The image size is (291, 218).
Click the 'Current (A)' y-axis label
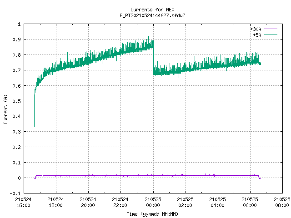(x=5, y=109)
